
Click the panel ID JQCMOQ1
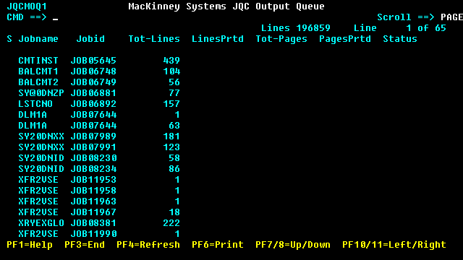pyautogui.click(x=27, y=6)
